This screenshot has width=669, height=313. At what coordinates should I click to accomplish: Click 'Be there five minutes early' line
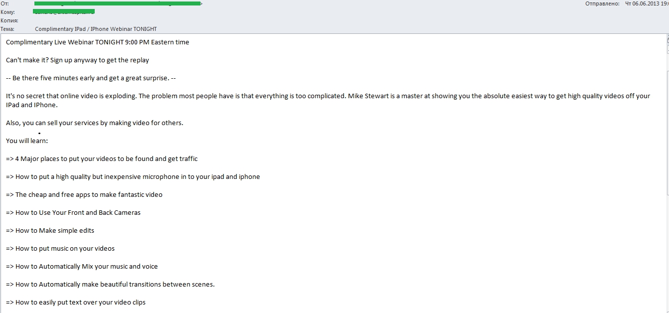tap(91, 78)
